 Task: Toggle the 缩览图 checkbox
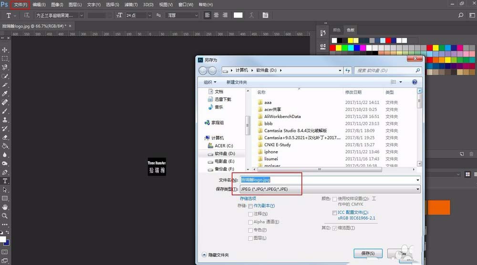tap(335, 228)
